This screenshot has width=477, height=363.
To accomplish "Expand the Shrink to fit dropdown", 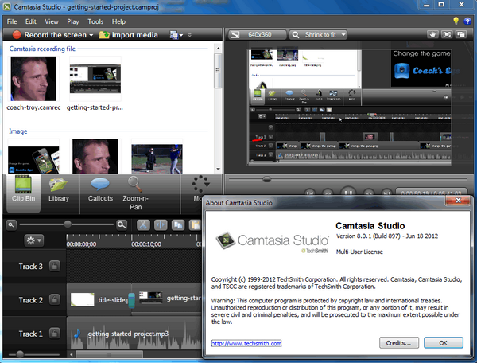I will pos(343,35).
